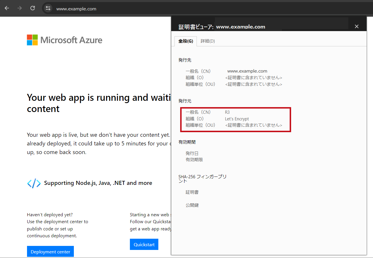Click the Let's Encrypt organization value
The width and height of the screenshot is (373, 258).
click(x=237, y=119)
